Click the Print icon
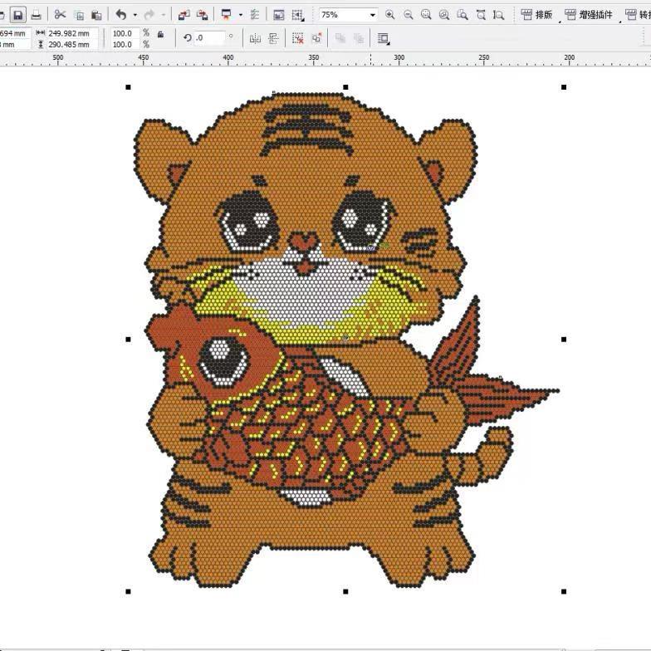 tap(36, 15)
